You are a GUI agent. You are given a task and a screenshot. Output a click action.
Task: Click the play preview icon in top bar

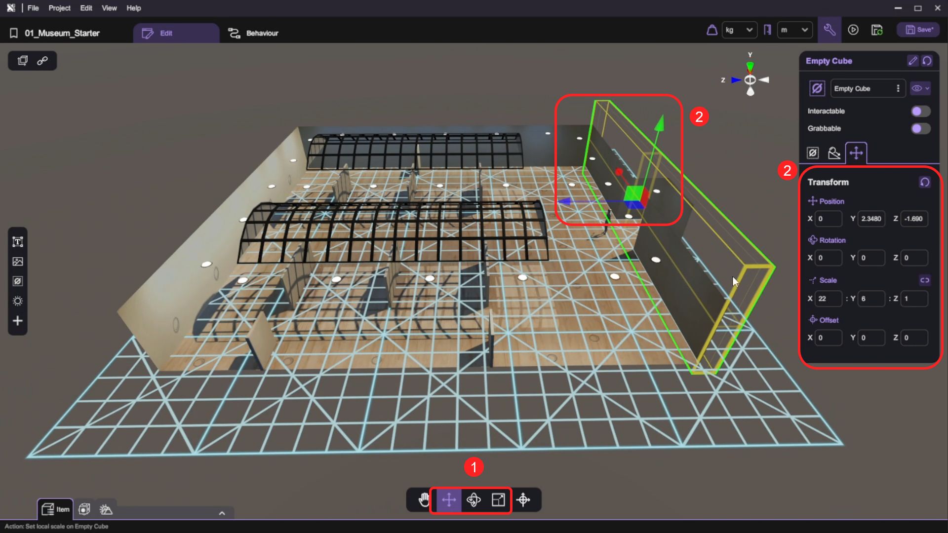pyautogui.click(x=853, y=30)
